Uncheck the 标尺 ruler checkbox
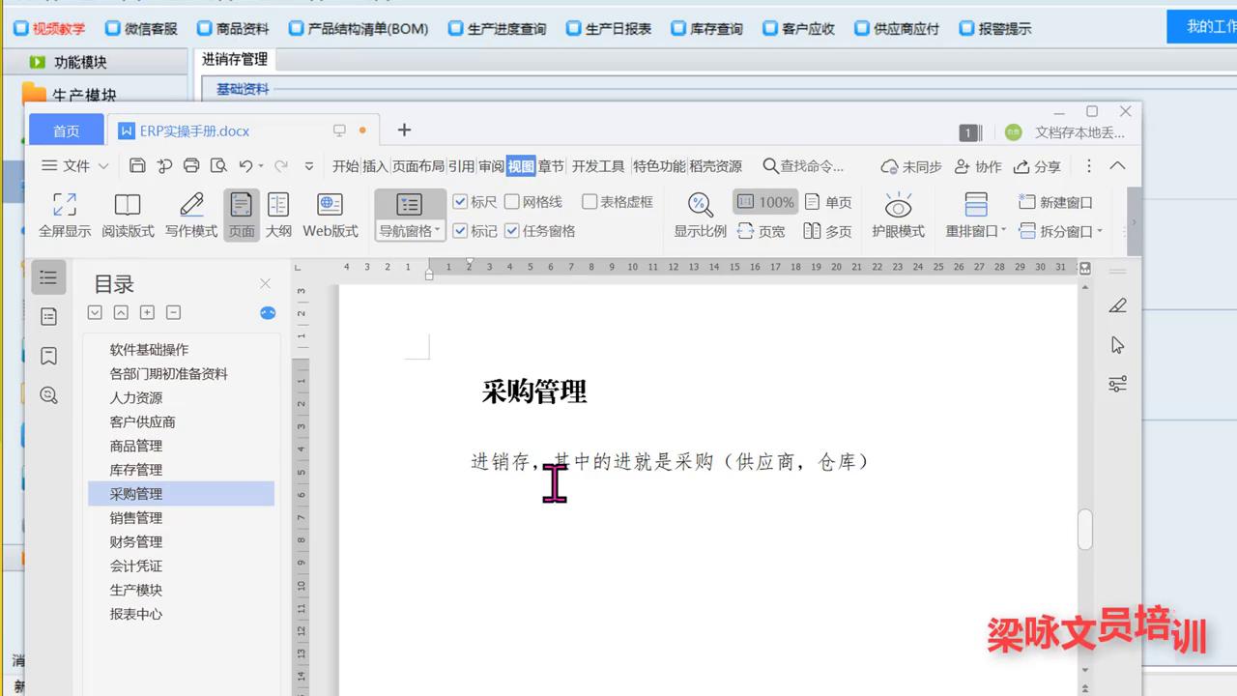The height and width of the screenshot is (696, 1237). pos(461,201)
